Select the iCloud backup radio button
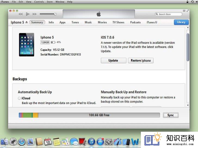Screen dimensions: 198x148 [x=19, y=98]
